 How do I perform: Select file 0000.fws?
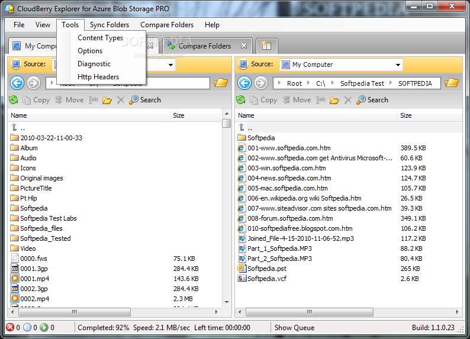click(29, 259)
